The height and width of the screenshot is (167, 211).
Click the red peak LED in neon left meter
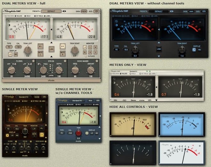pyautogui.click(x=153, y=22)
